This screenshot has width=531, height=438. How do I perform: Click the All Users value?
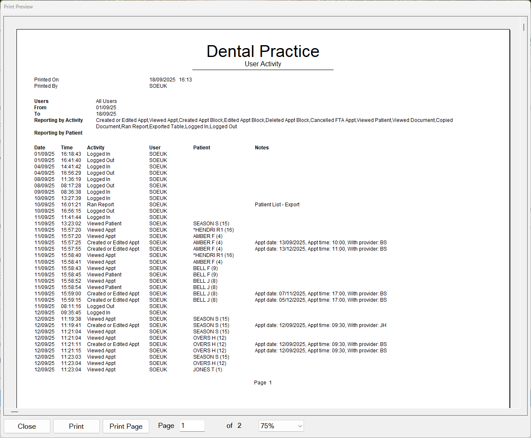106,101
